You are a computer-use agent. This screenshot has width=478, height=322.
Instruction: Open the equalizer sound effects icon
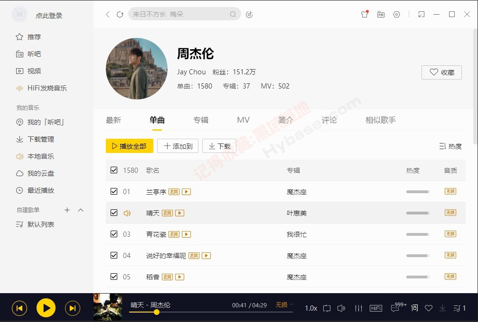pos(358,308)
